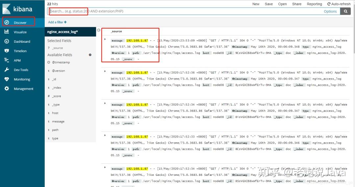Image resolution: width=355 pixels, height=187 pixels.
Task: Run the query with magnifier search button
Action: pyautogui.click(x=345, y=11)
